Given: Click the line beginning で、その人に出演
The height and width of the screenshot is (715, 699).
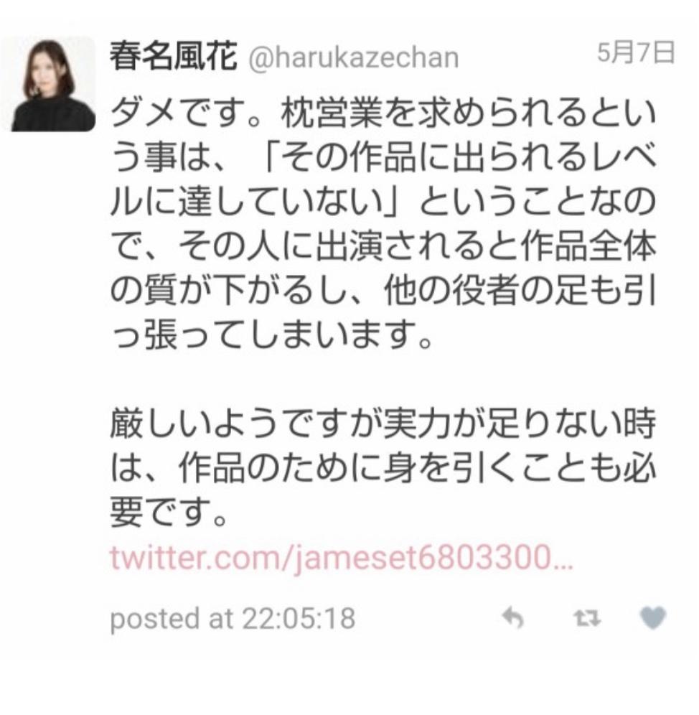Looking at the screenshot, I should pyautogui.click(x=383, y=246).
